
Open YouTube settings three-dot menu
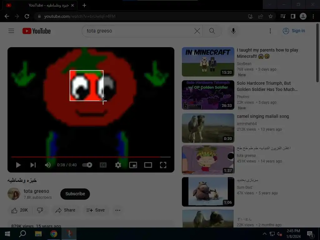270,31
